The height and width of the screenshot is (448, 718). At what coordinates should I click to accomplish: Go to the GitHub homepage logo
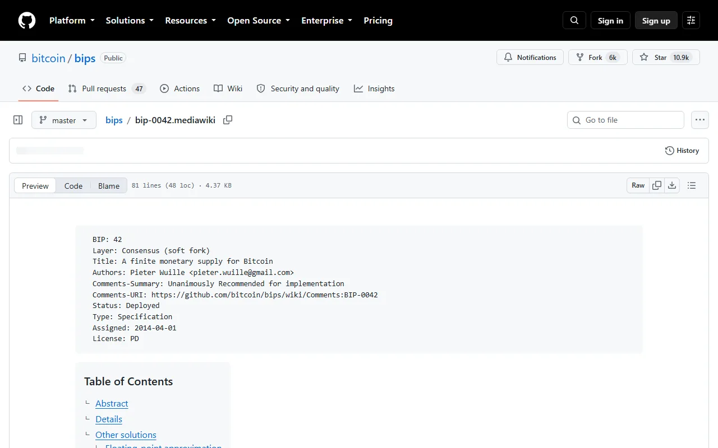(x=27, y=21)
